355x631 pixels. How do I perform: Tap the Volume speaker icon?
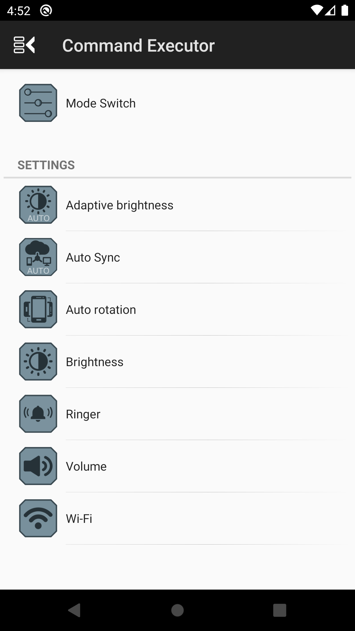(38, 466)
